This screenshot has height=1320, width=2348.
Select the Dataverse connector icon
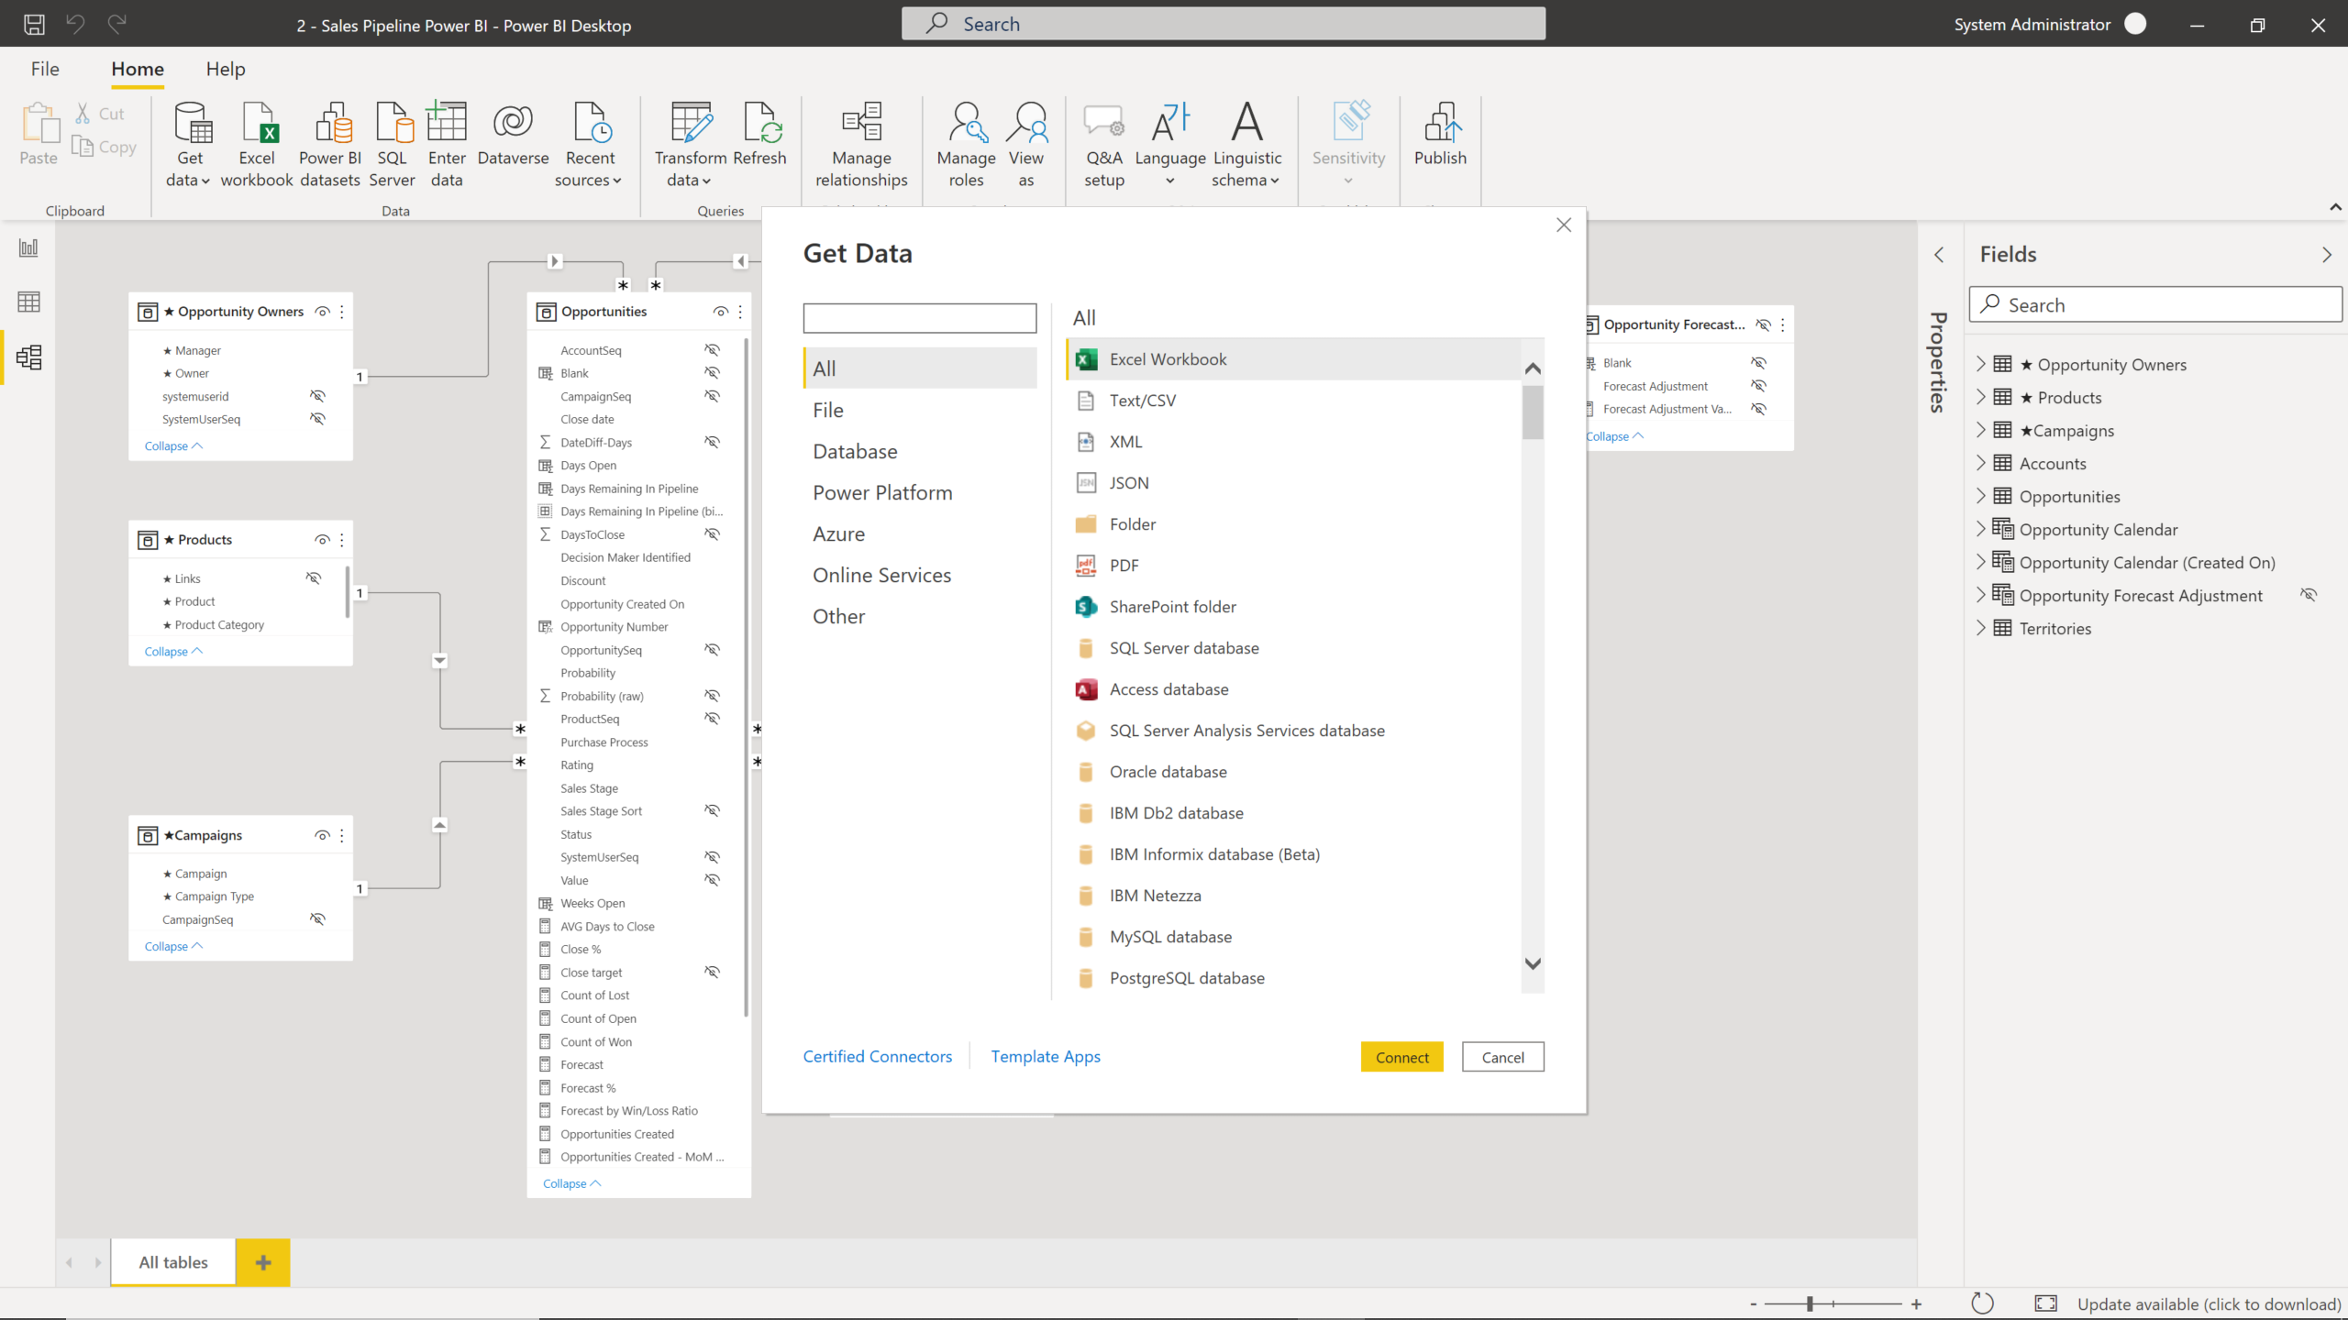[513, 133]
